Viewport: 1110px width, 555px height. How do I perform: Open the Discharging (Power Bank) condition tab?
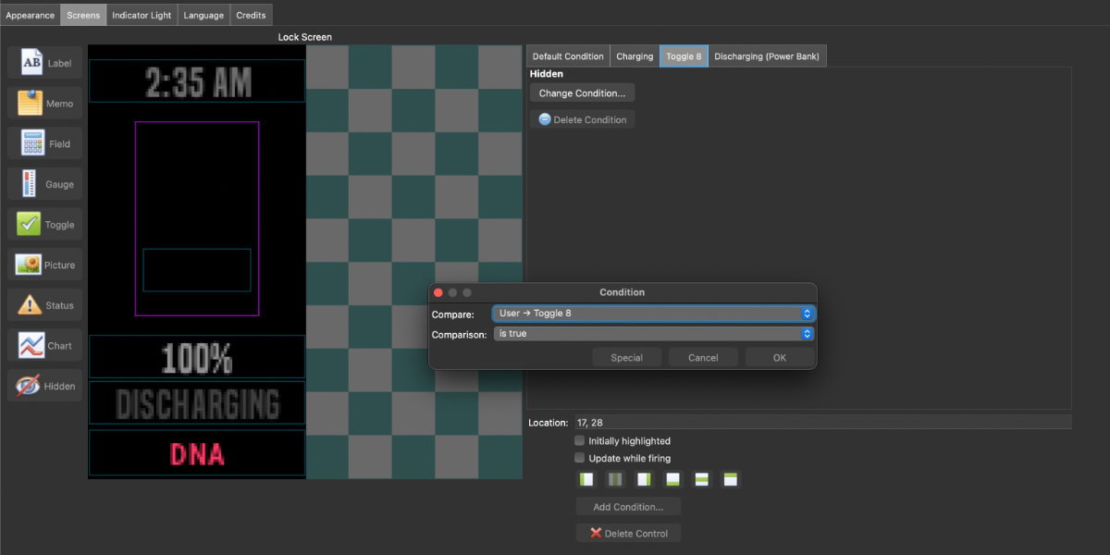coord(767,56)
